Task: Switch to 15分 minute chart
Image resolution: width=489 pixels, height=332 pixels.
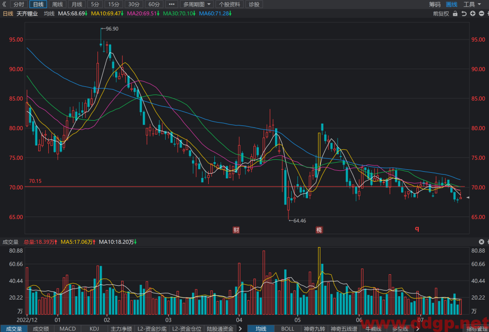Action: 114,4
